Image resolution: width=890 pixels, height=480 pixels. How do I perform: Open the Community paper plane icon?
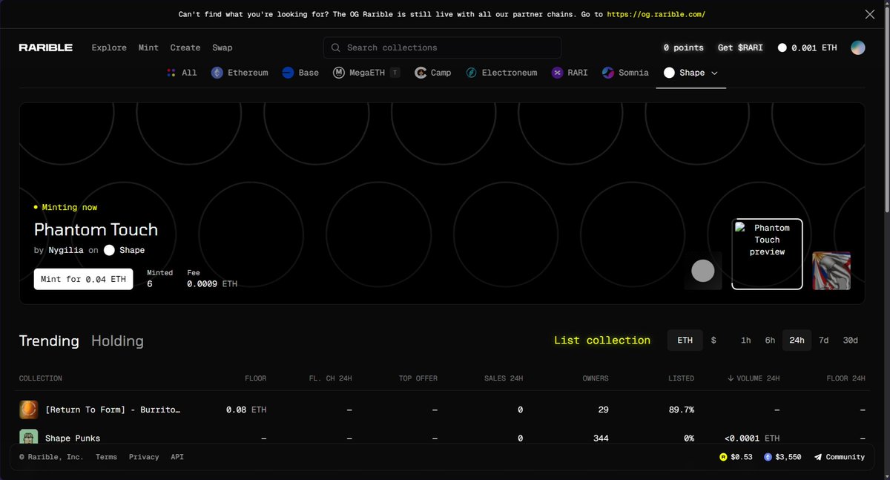click(820, 457)
